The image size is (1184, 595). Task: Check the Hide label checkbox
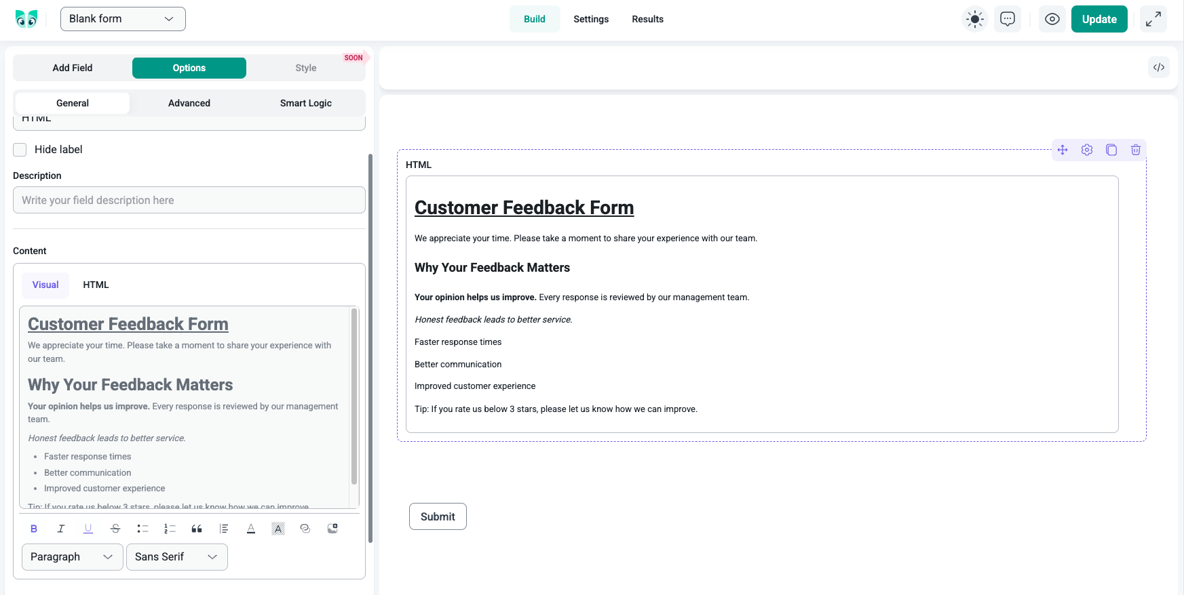point(20,150)
